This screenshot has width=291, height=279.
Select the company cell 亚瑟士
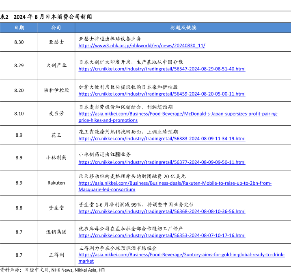tap(56, 42)
